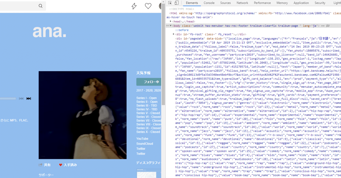Open the YouTube link
Viewport: 341px width, 178px height.
coord(142,139)
